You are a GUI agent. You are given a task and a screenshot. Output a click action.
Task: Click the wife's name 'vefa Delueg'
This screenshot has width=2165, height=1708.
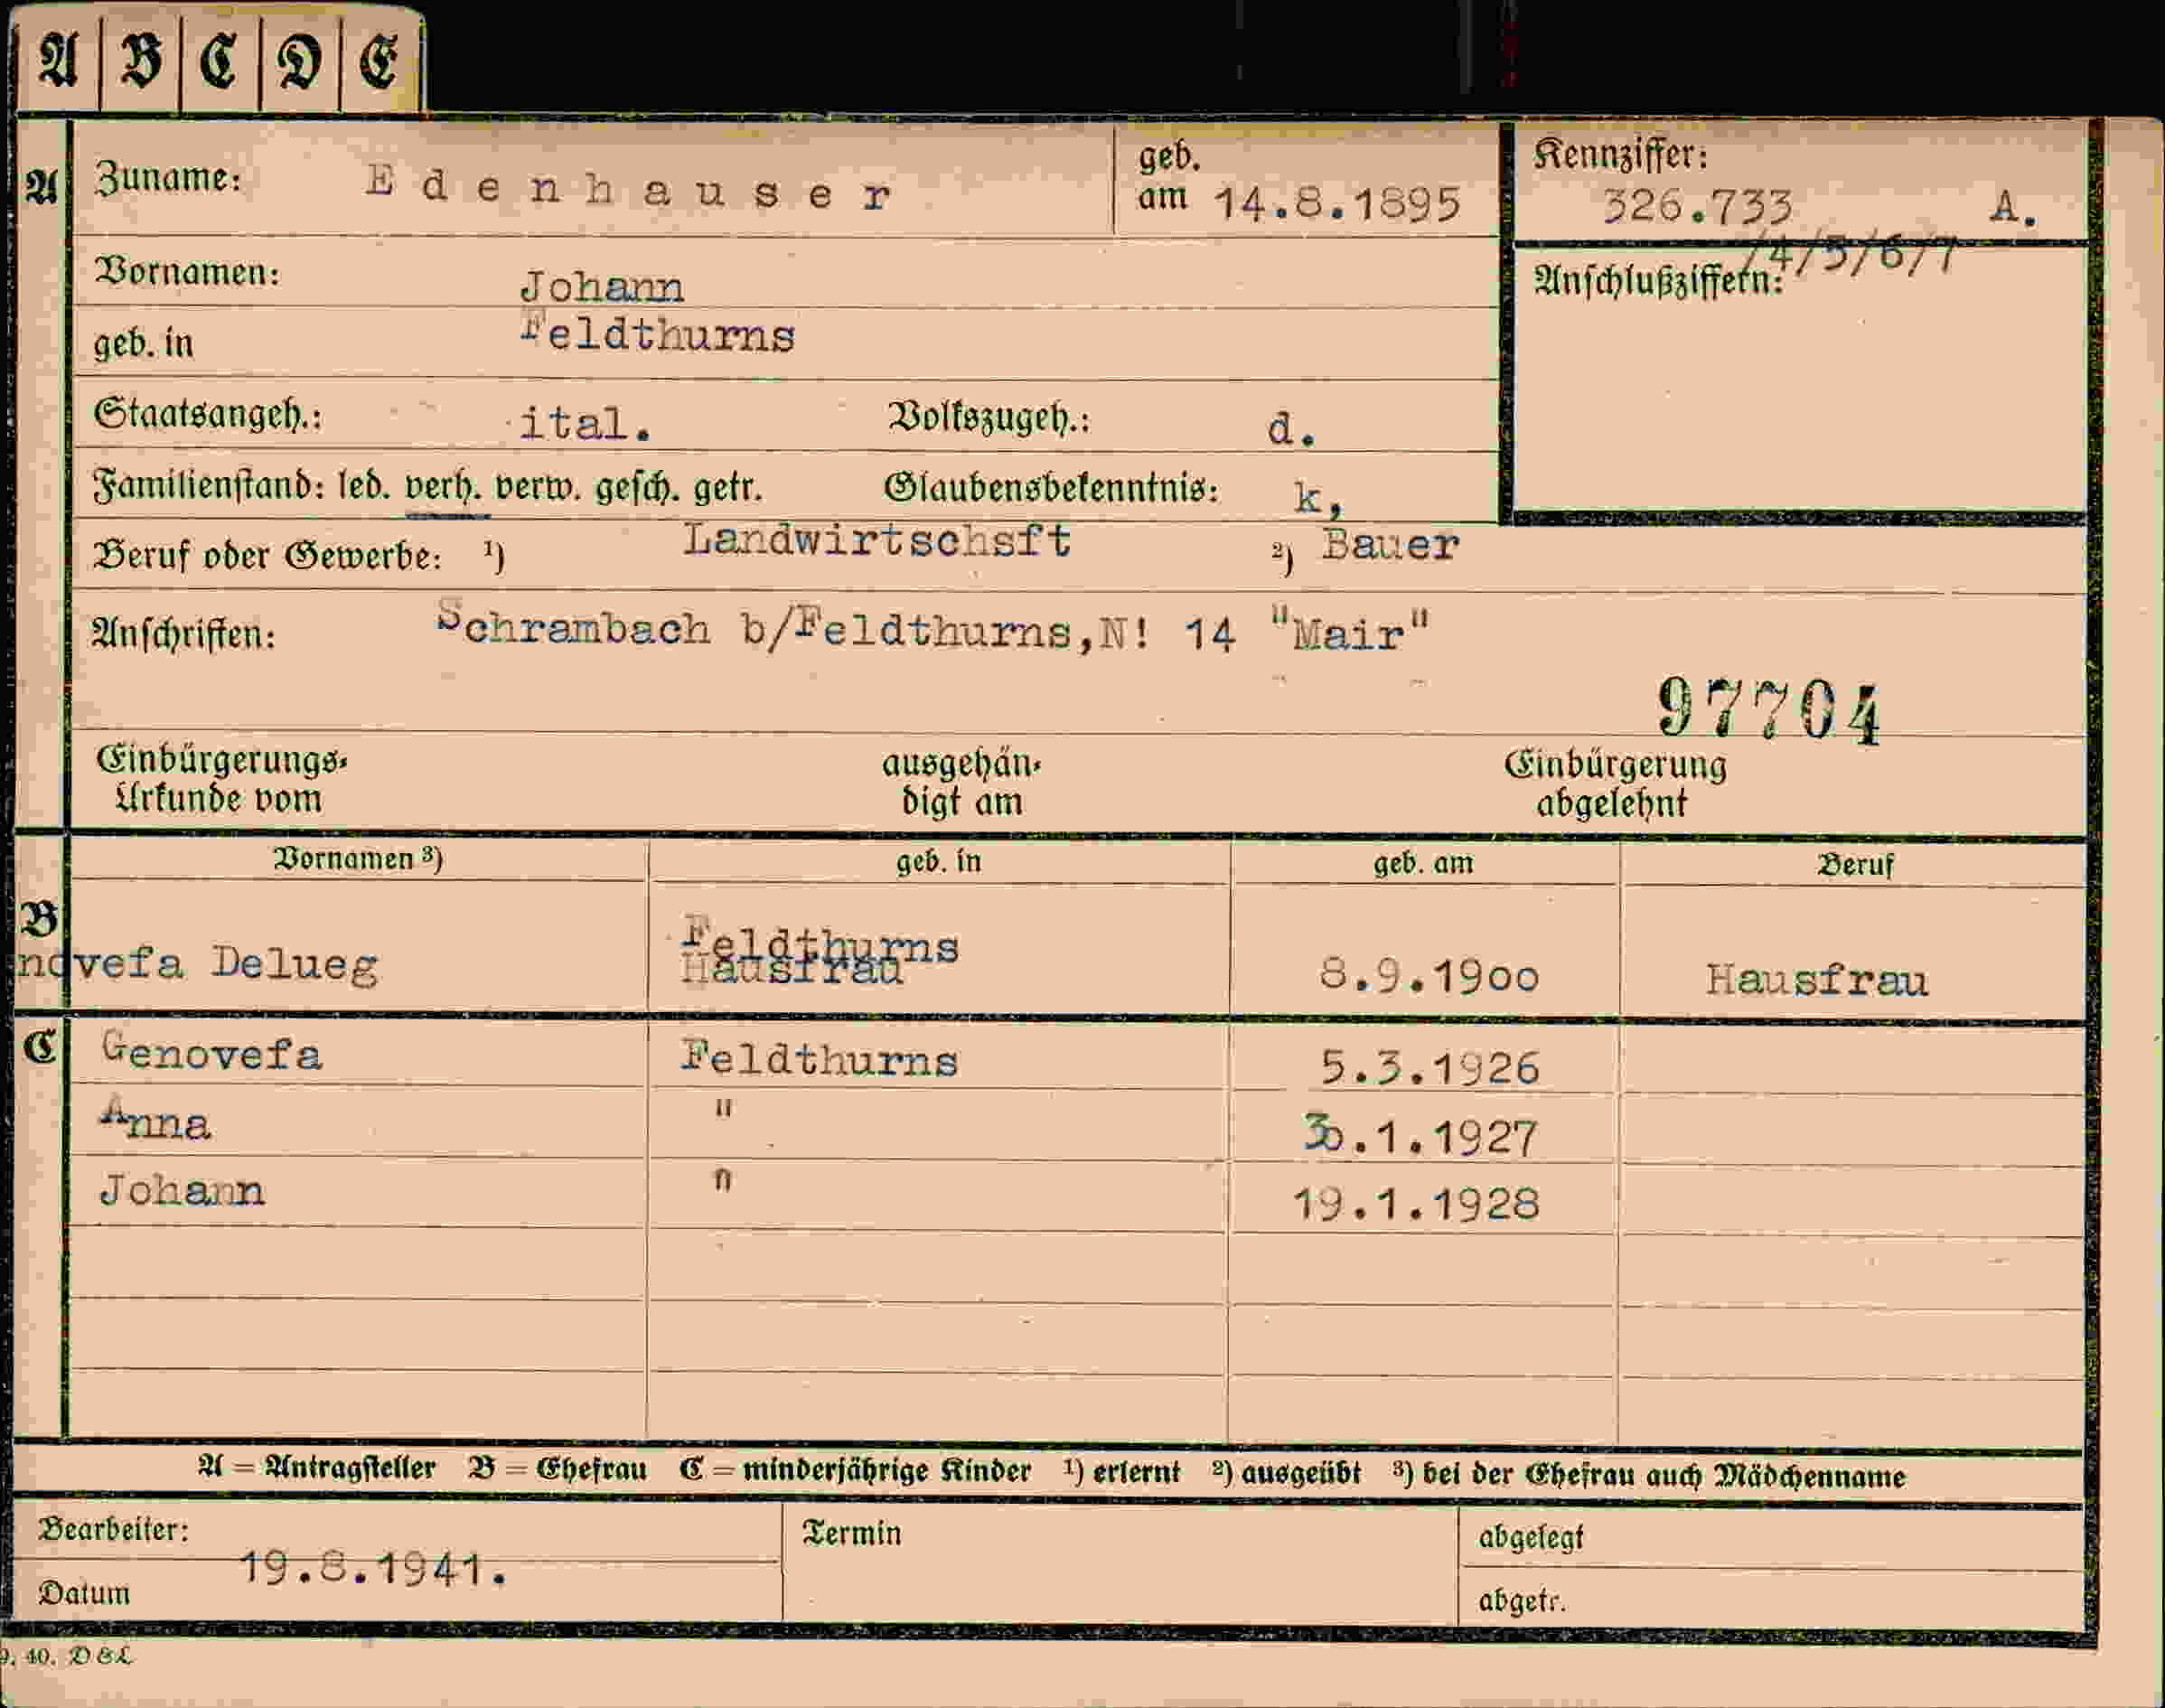(x=227, y=965)
